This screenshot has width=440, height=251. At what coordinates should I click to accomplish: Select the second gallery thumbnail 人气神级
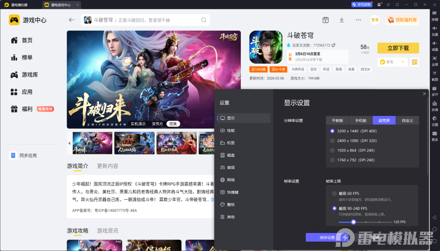(135, 143)
